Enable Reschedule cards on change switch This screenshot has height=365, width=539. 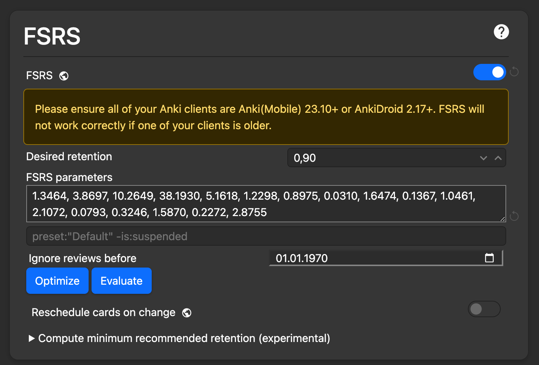(x=484, y=309)
